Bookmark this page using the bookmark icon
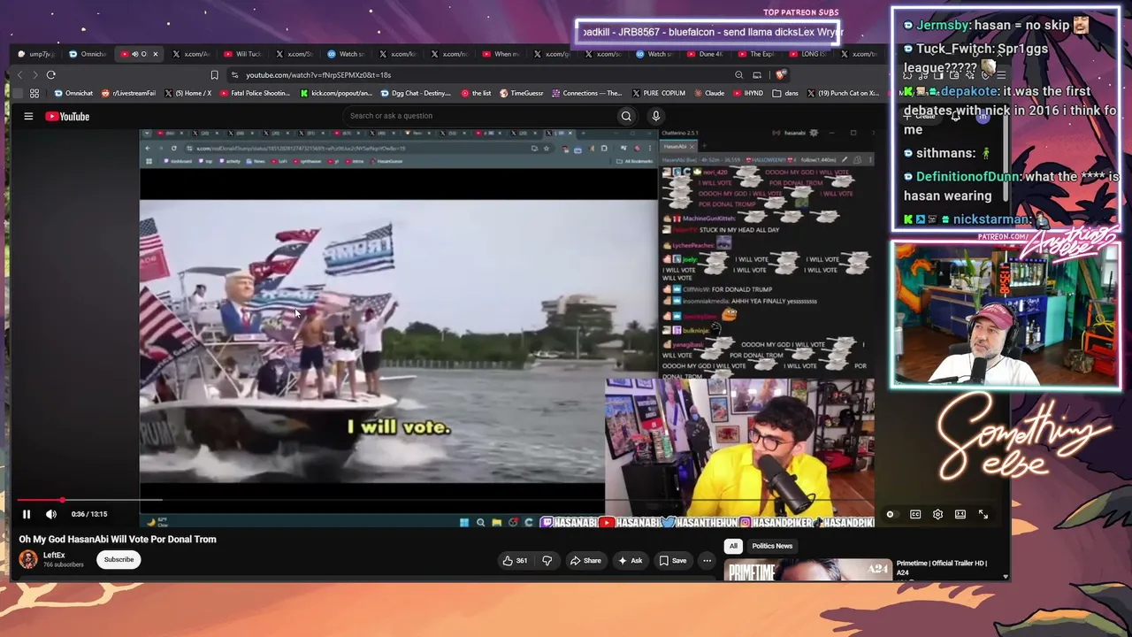This screenshot has width=1132, height=637. (x=214, y=75)
